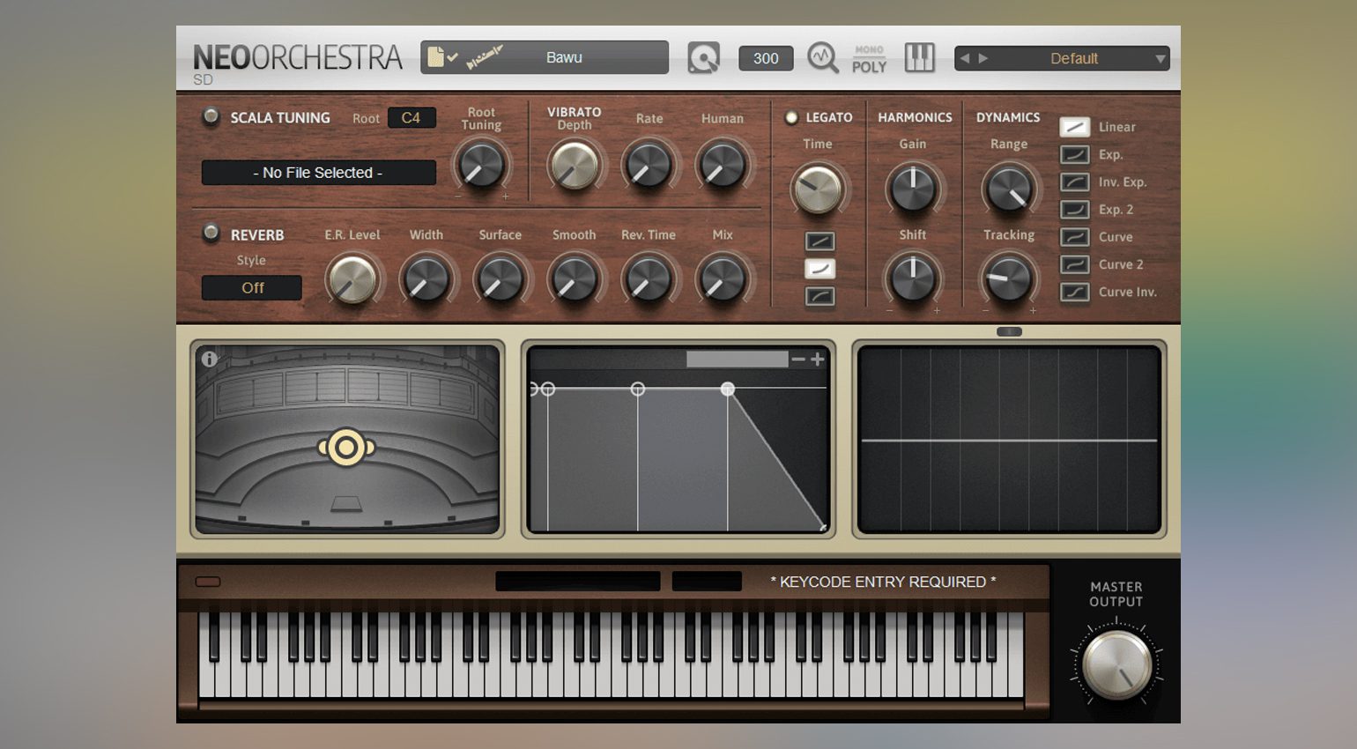Open the Default preset dropdown
Image resolution: width=1357 pixels, height=749 pixels.
(1062, 58)
